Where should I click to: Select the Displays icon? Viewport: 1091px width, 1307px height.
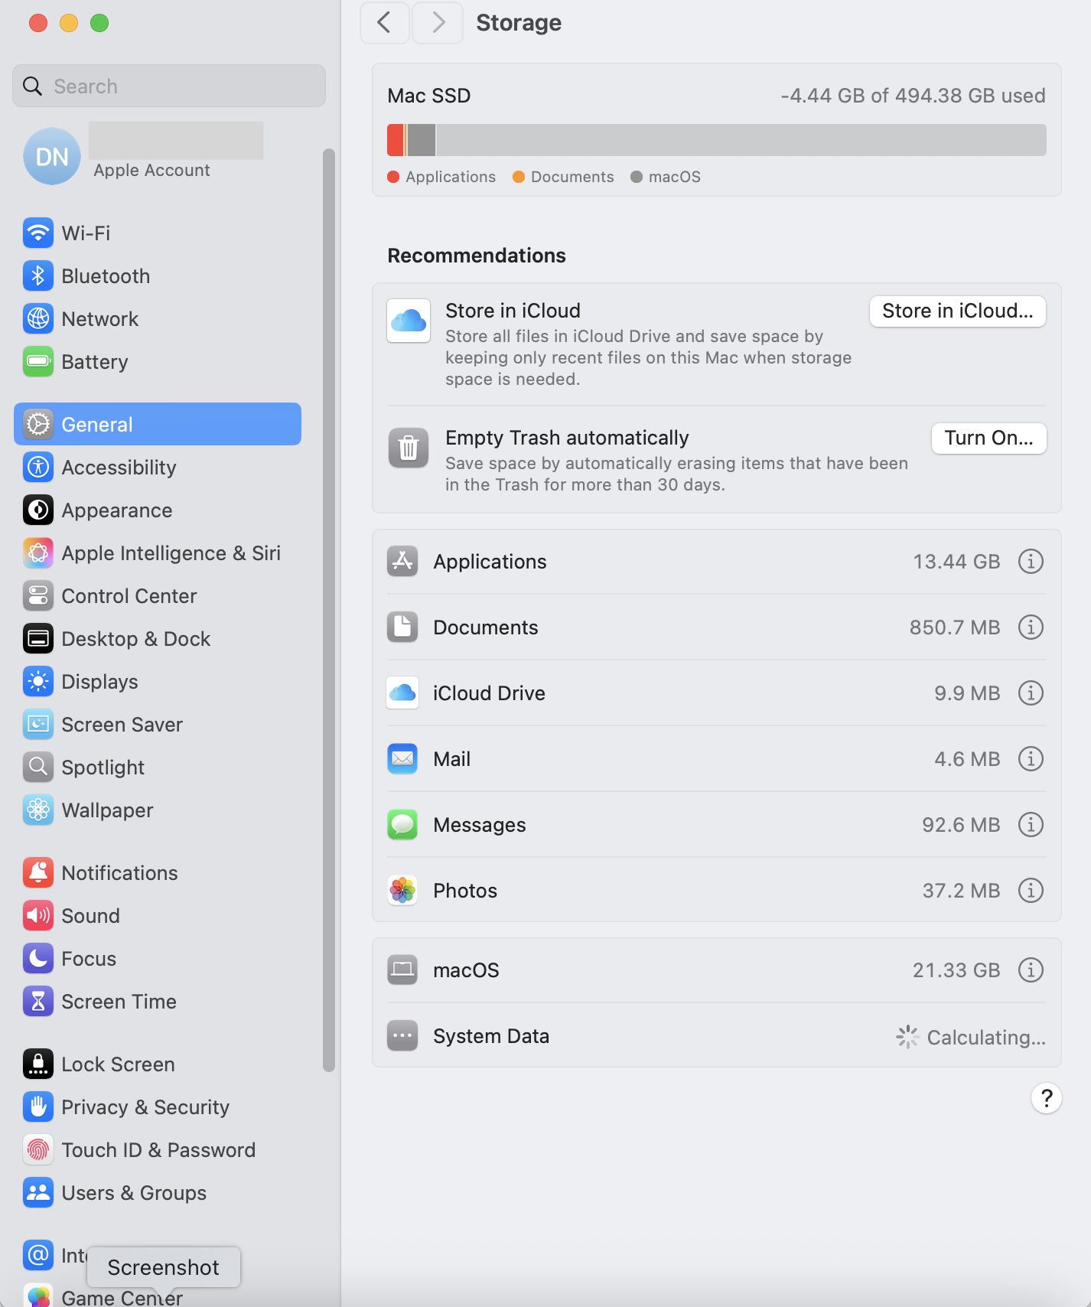[38, 681]
